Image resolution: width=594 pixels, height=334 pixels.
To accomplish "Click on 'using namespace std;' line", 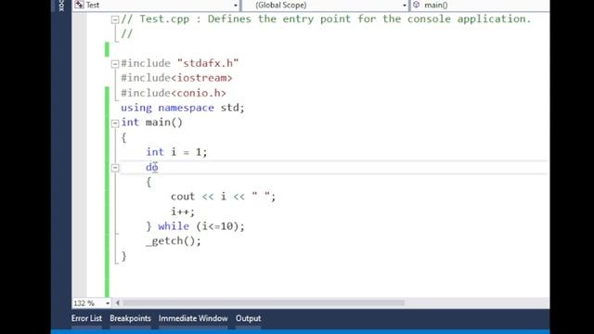I will pos(183,108).
